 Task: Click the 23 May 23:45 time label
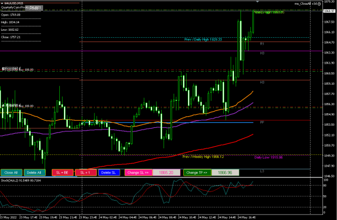[x=88, y=217]
